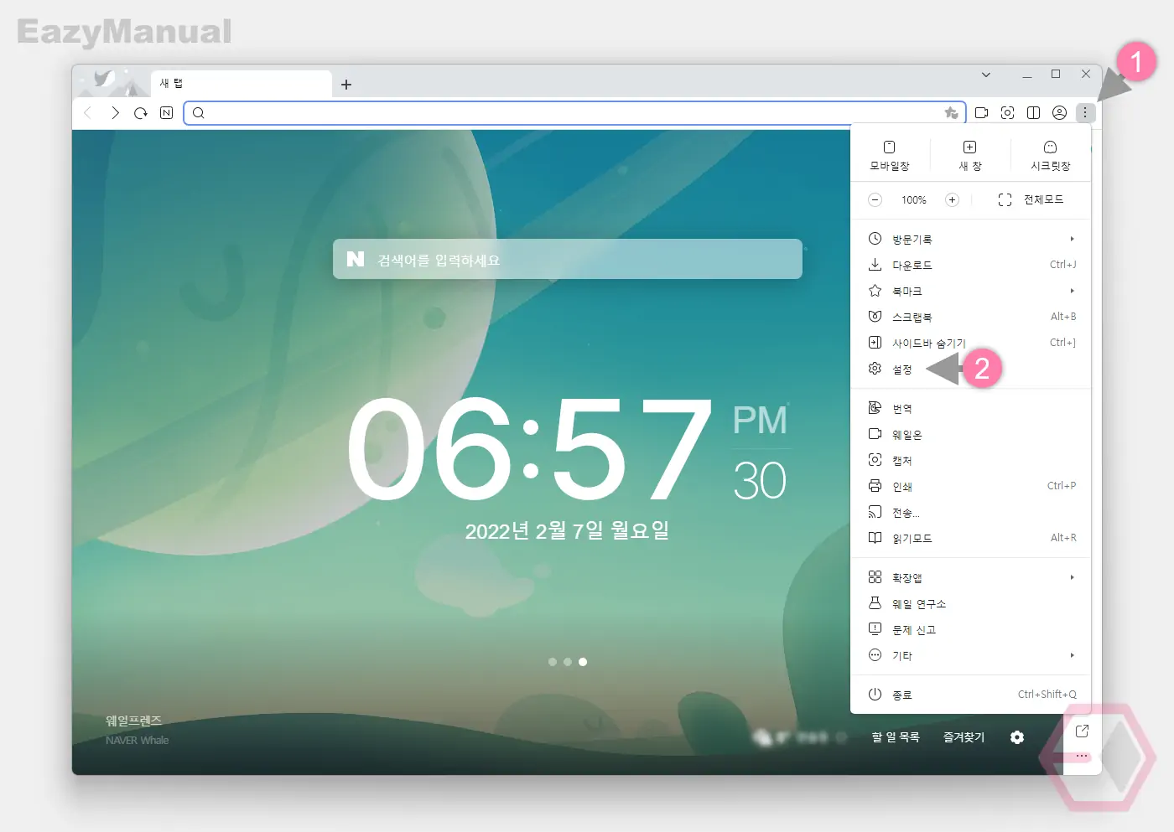This screenshot has width=1174, height=832.
Task: Select 번역 translate menu entry
Action: [971, 409]
